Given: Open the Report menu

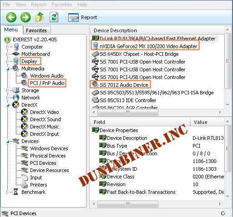Looking at the screenshot, I should click(x=38, y=5).
